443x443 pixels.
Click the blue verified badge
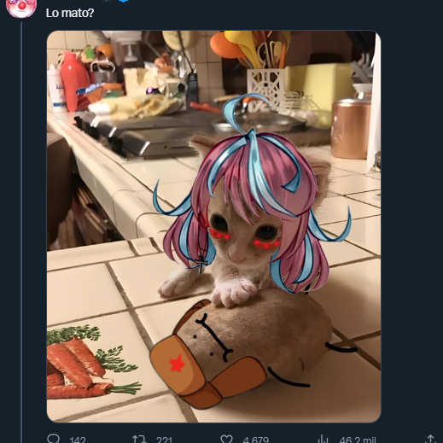pos(125,1)
